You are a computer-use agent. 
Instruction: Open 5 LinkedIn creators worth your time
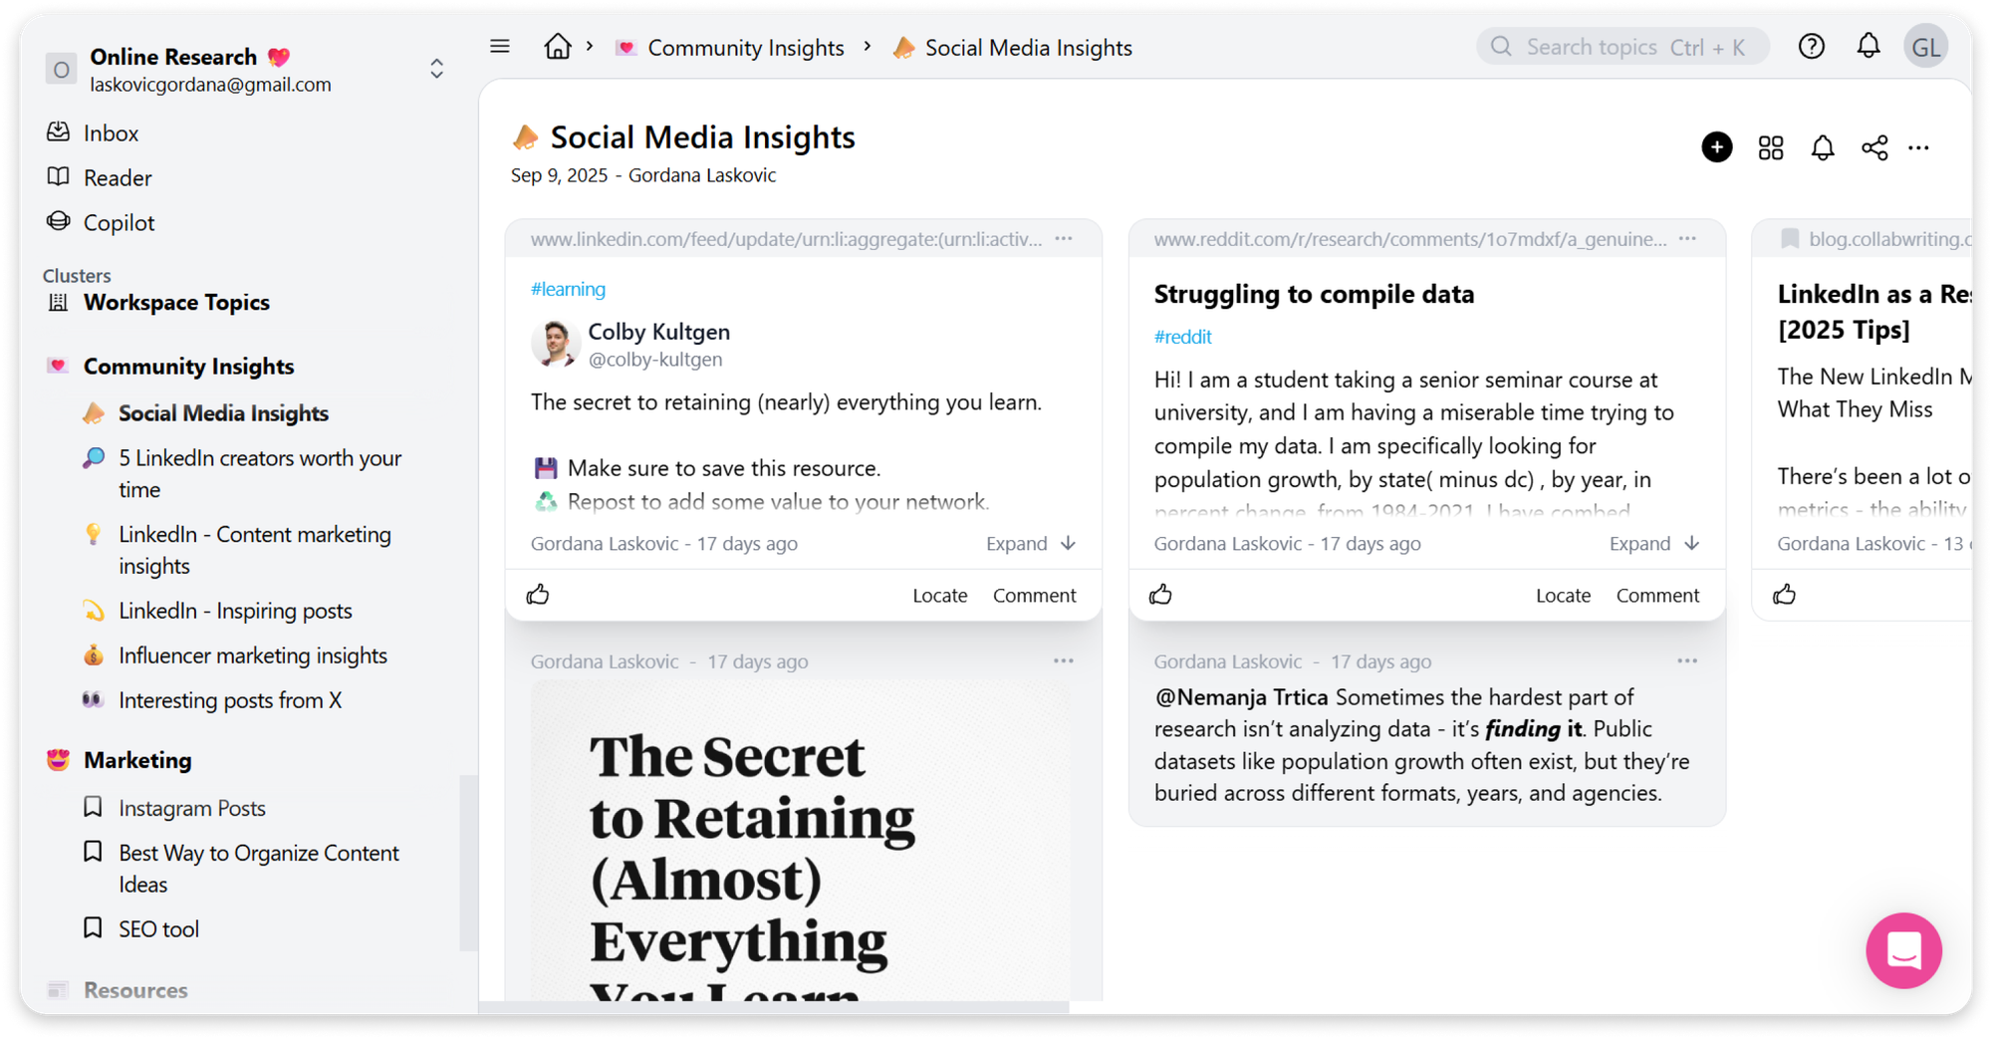(x=260, y=473)
